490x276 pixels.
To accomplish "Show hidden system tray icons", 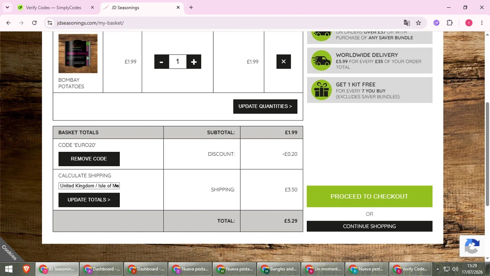I will (x=438, y=269).
